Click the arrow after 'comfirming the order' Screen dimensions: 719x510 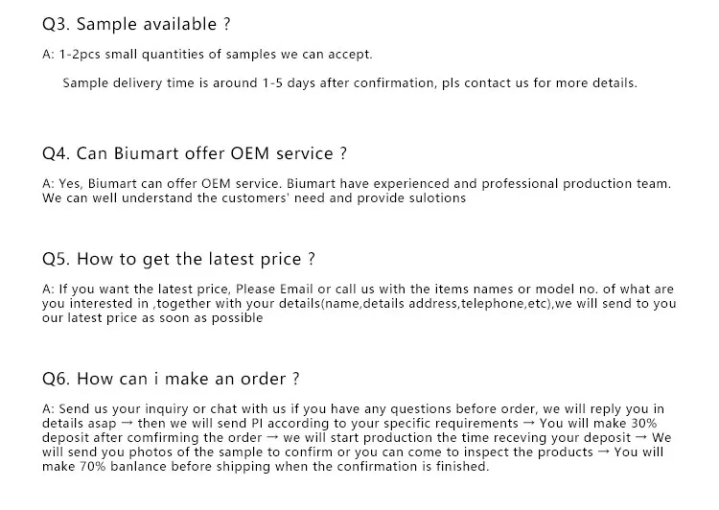[x=272, y=437]
